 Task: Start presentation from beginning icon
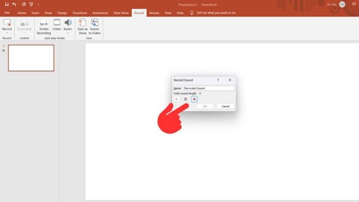(31, 4)
